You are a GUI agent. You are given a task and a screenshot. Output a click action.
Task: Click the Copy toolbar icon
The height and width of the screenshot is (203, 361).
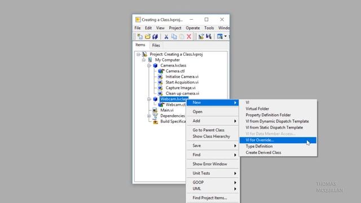(174, 36)
